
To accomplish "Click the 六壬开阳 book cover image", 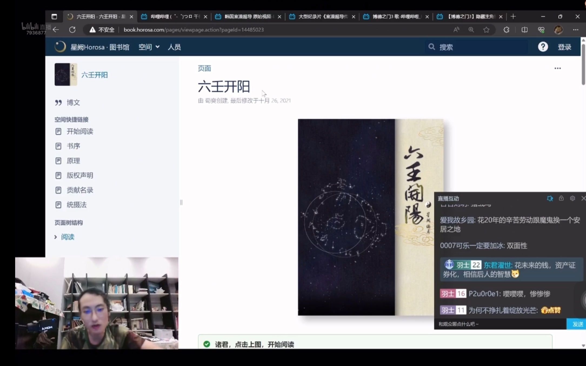I will tap(371, 217).
